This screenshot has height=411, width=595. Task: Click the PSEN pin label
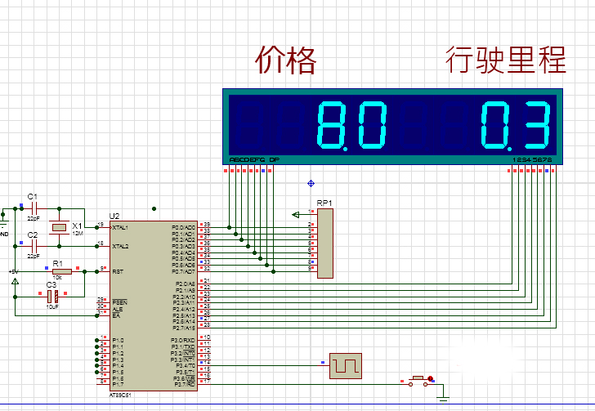(120, 302)
